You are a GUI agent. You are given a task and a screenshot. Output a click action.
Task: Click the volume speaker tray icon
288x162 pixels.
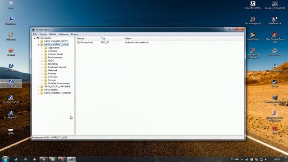point(266,159)
